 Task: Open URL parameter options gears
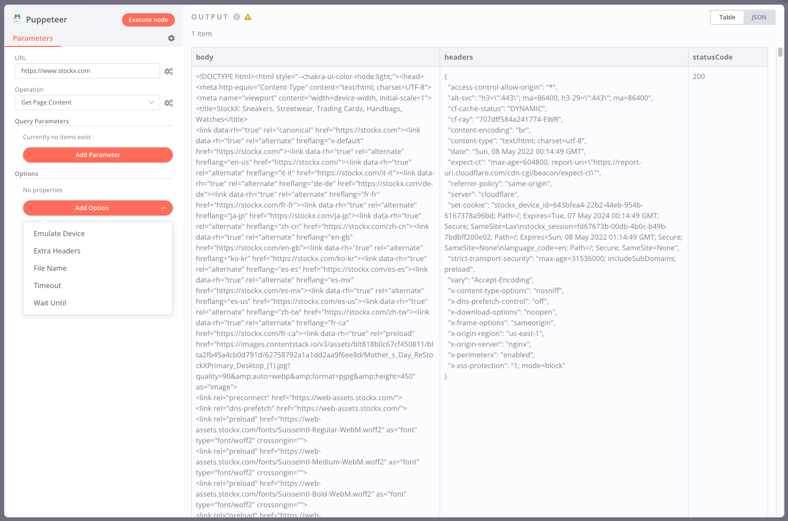pyautogui.click(x=168, y=71)
